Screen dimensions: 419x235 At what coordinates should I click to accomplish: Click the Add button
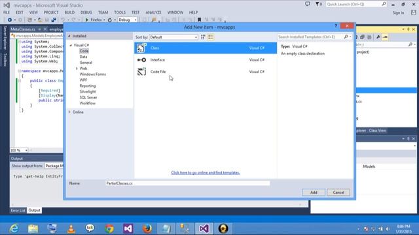pos(314,193)
